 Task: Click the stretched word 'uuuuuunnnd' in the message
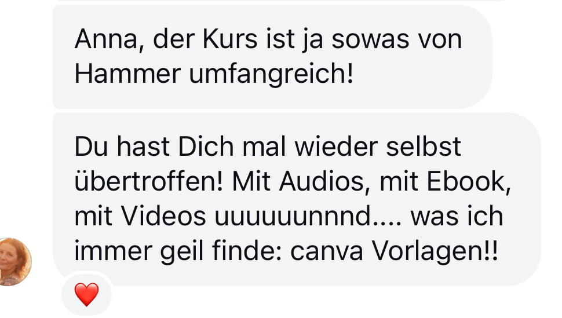pos(293,217)
